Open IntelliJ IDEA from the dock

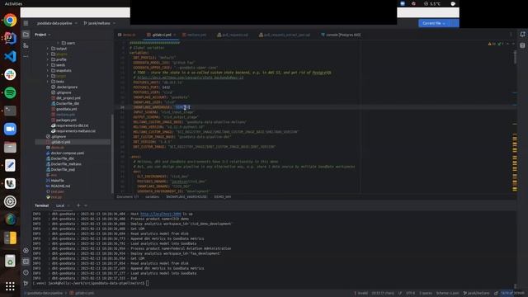tap(10, 39)
